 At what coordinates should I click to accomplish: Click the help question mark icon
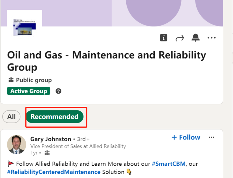[x=58, y=91]
